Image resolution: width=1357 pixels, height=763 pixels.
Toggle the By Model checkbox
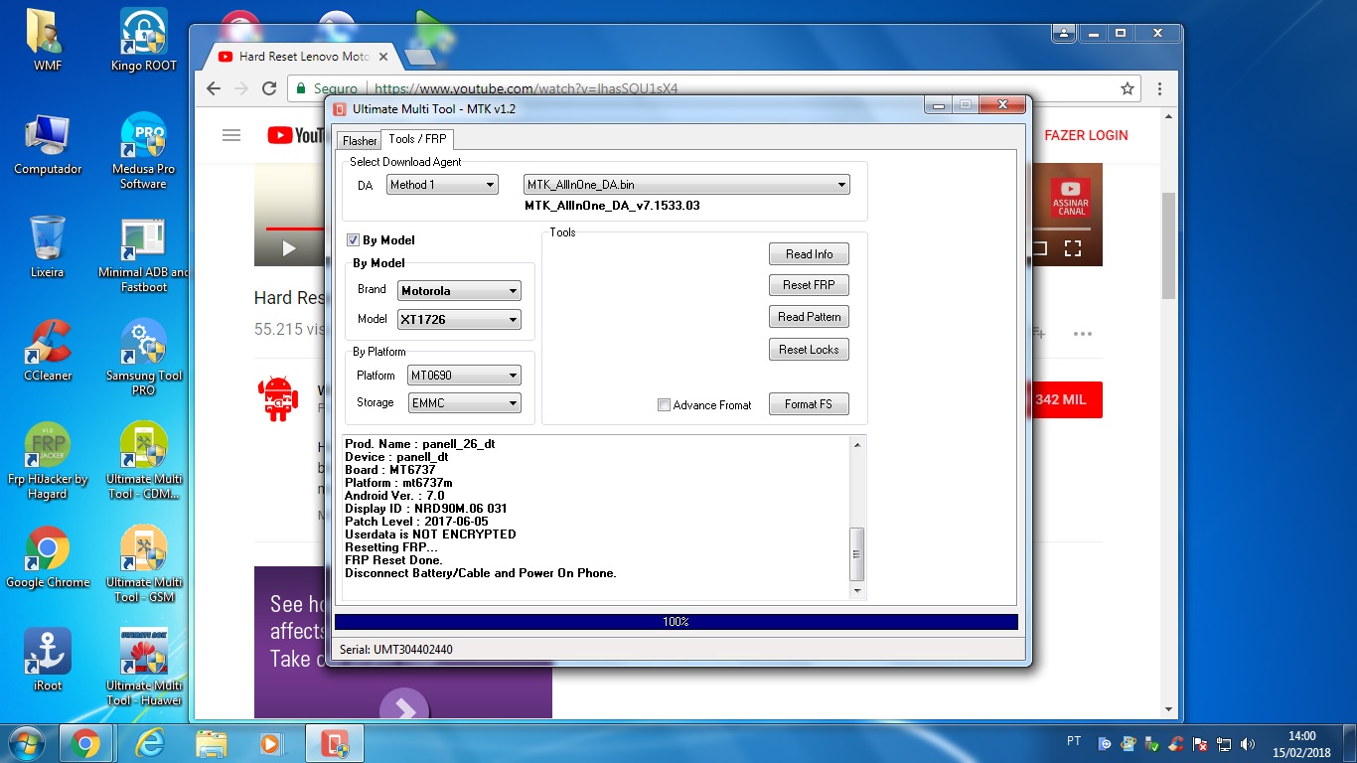click(353, 240)
